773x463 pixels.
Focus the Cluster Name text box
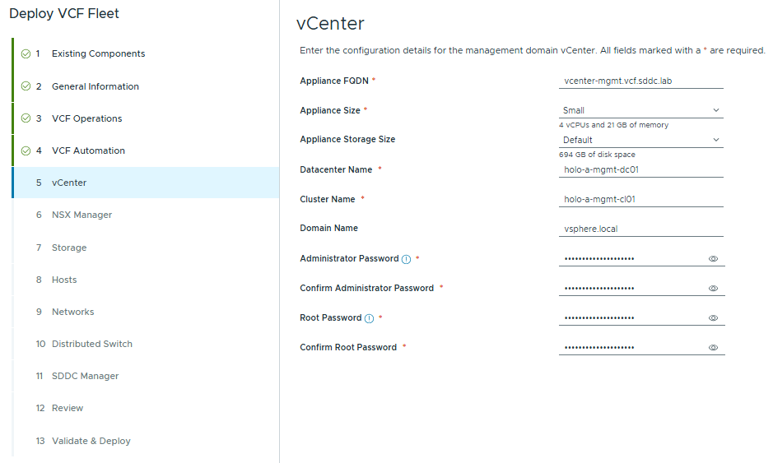coord(640,200)
